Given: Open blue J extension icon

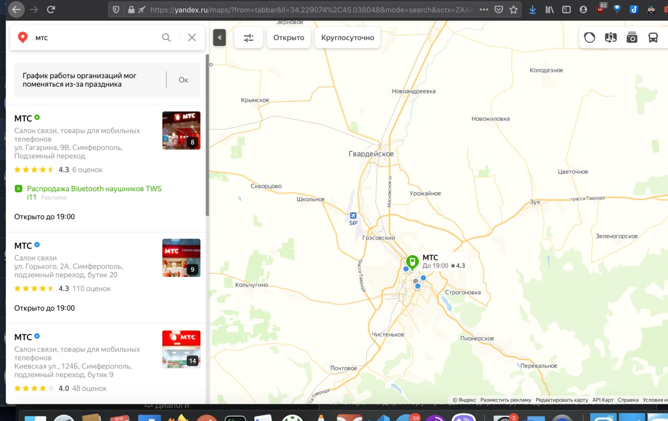Looking at the screenshot, I should pyautogui.click(x=634, y=9).
